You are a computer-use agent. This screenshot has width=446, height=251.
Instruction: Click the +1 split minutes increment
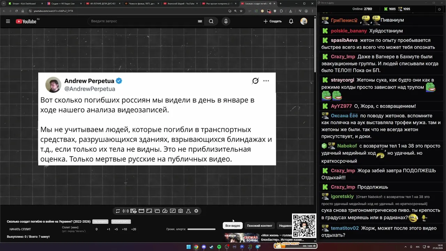point(108,229)
